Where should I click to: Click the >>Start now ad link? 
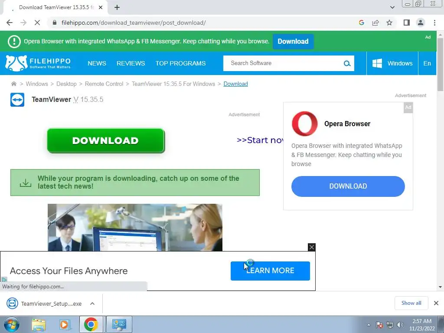point(260,140)
